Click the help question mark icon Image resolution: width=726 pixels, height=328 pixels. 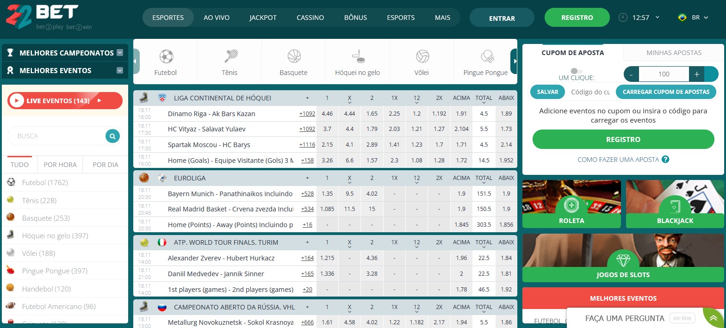[x=665, y=160]
